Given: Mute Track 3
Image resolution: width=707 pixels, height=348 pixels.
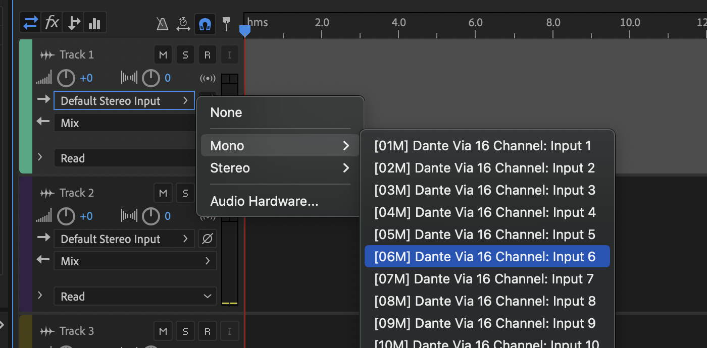Looking at the screenshot, I should click(x=163, y=331).
